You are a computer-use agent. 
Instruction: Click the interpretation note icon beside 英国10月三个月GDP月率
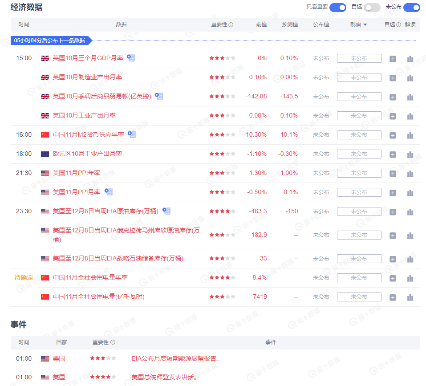[130, 57]
